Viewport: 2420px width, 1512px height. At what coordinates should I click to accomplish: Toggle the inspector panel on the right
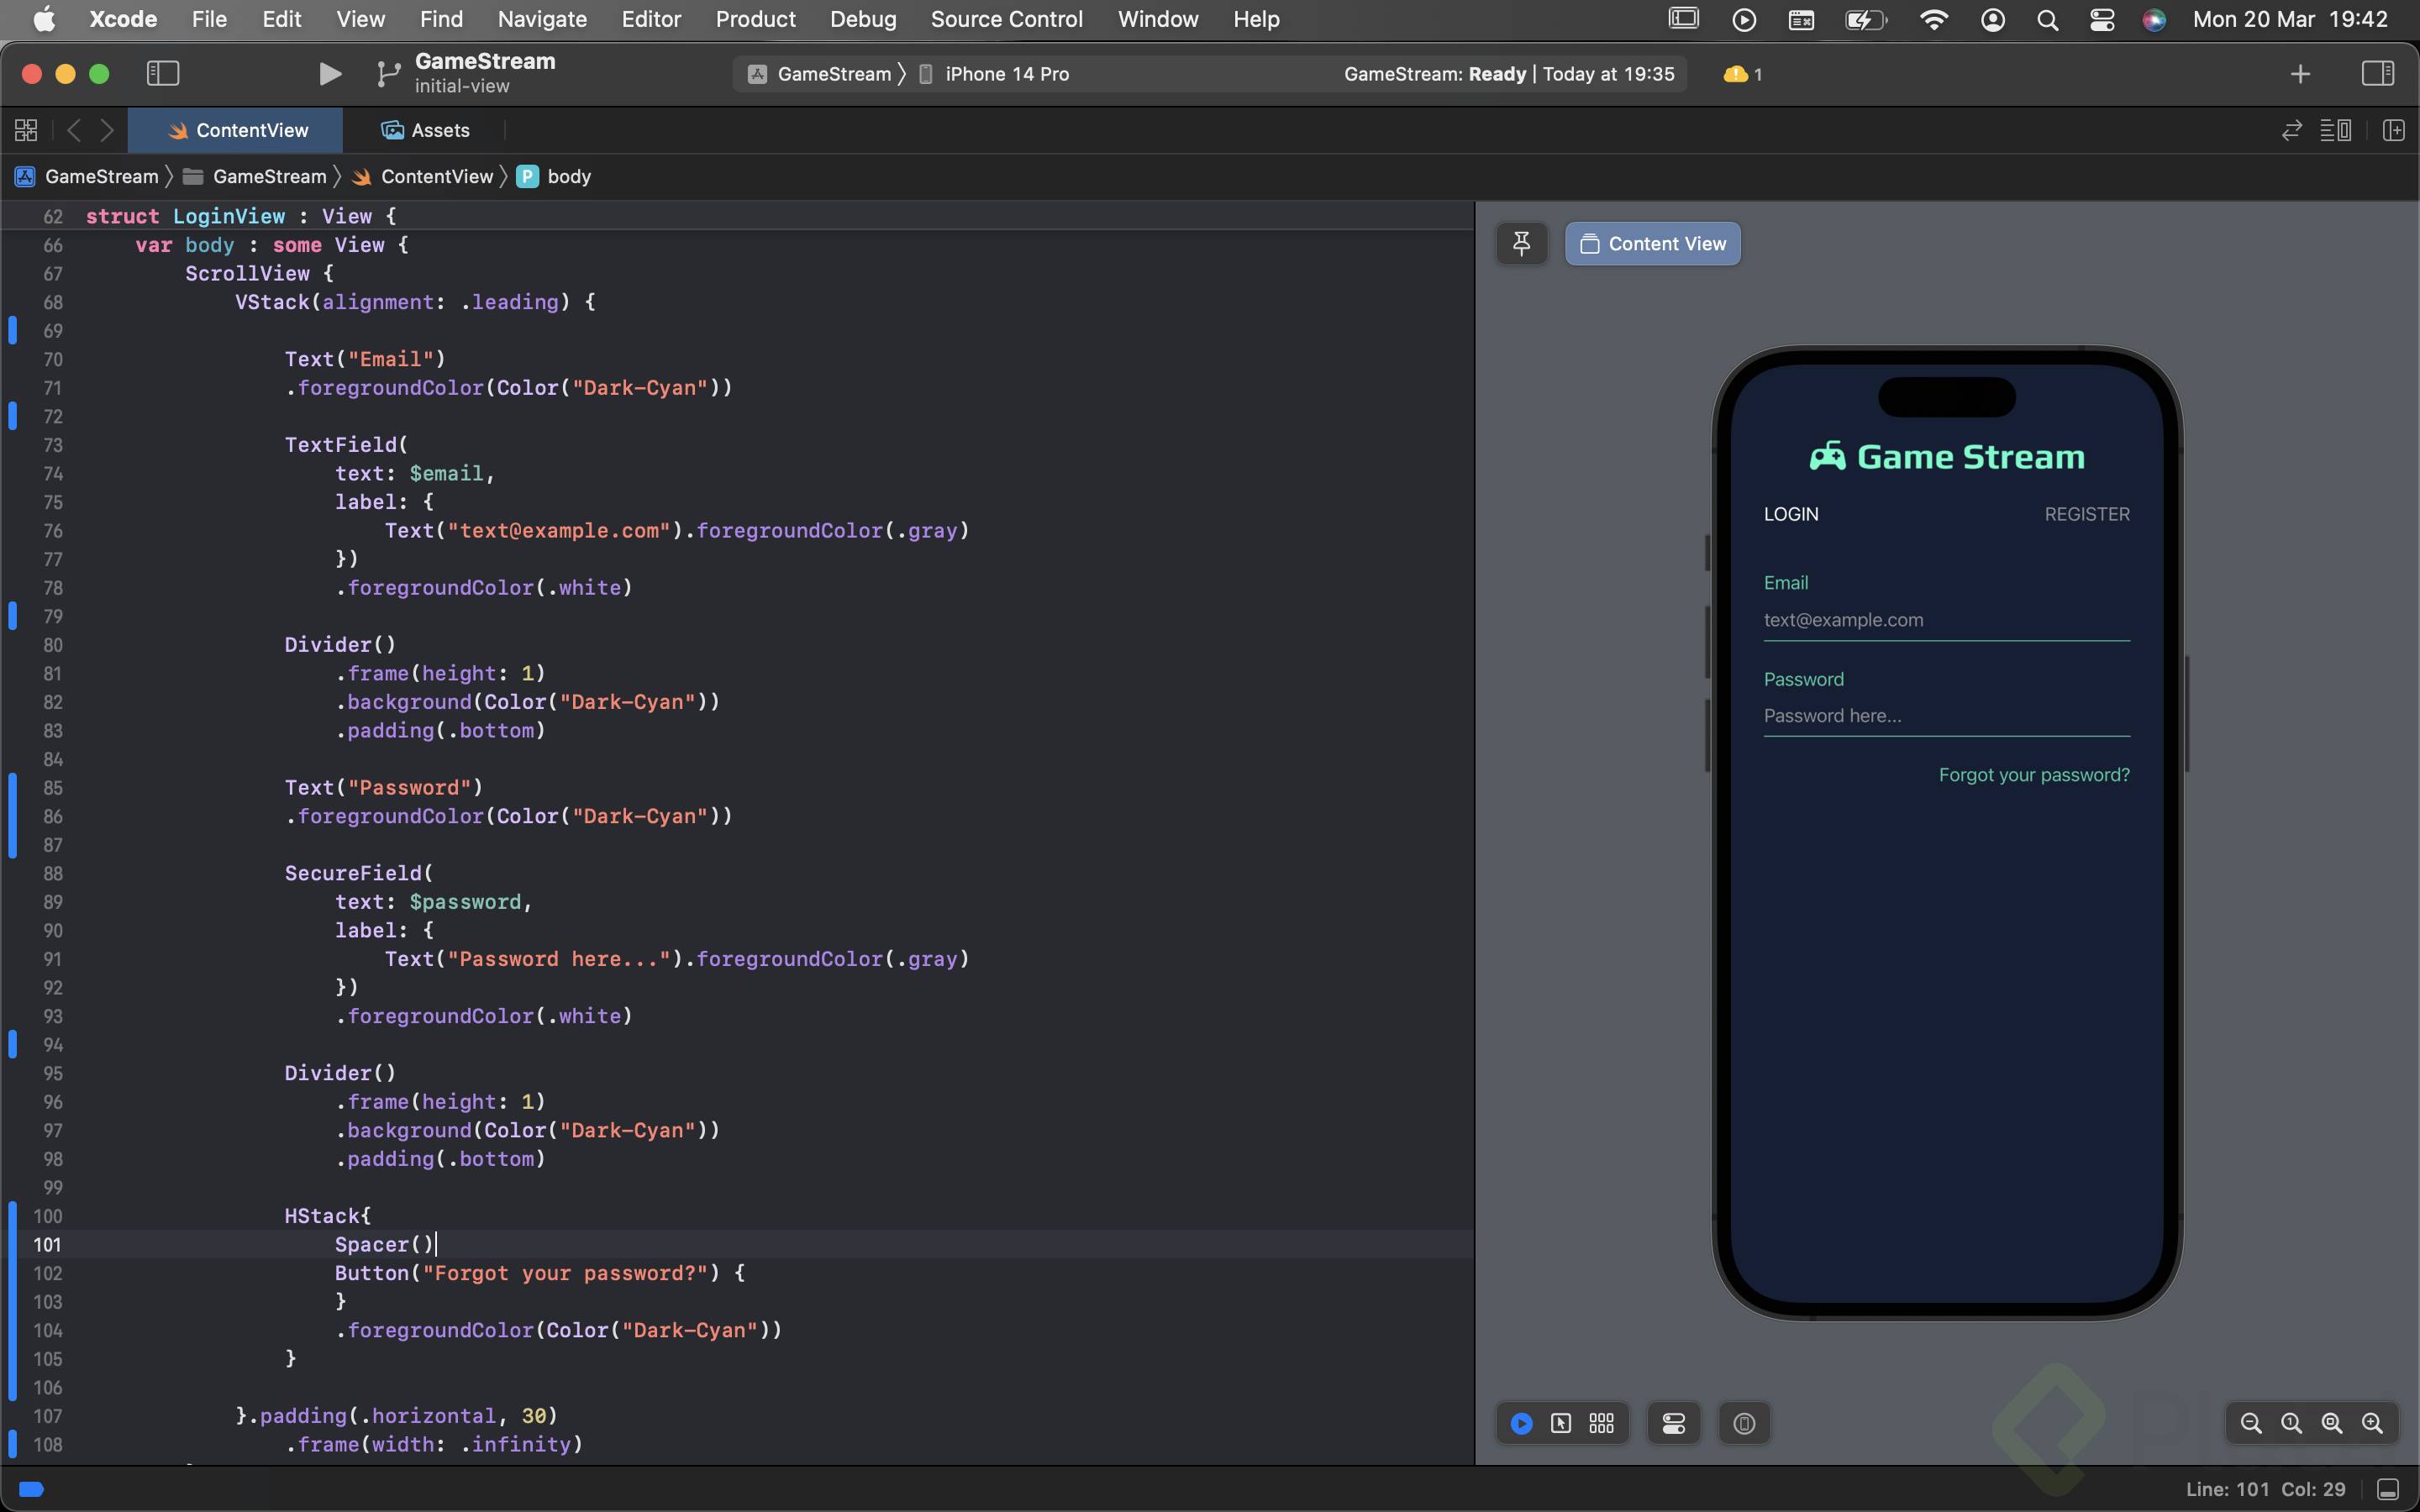pos(2377,73)
